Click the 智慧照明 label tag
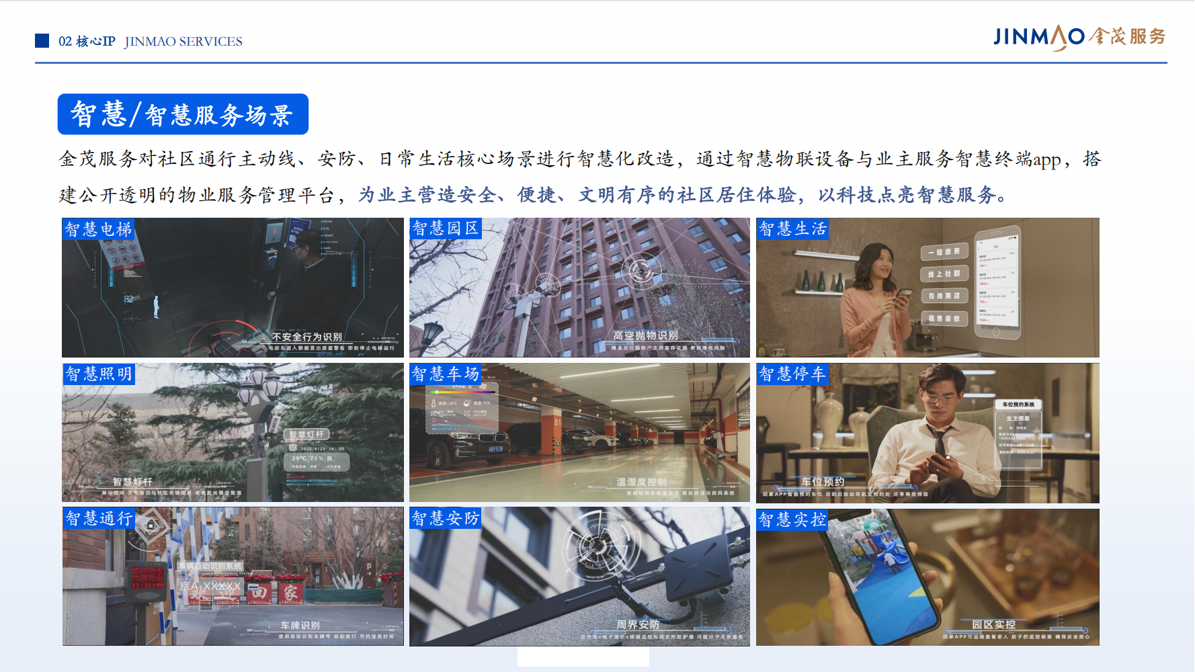 pos(99,374)
